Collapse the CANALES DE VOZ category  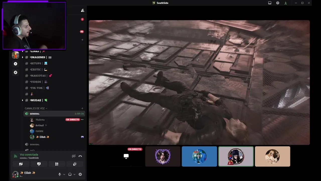(x=36, y=108)
